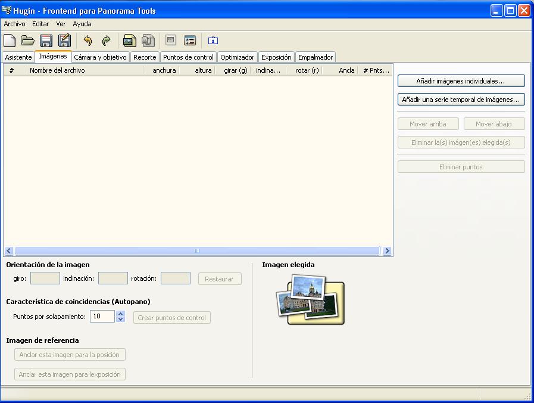Click the Imagen elegida preview thumbnail
534x403 pixels.
[310, 300]
